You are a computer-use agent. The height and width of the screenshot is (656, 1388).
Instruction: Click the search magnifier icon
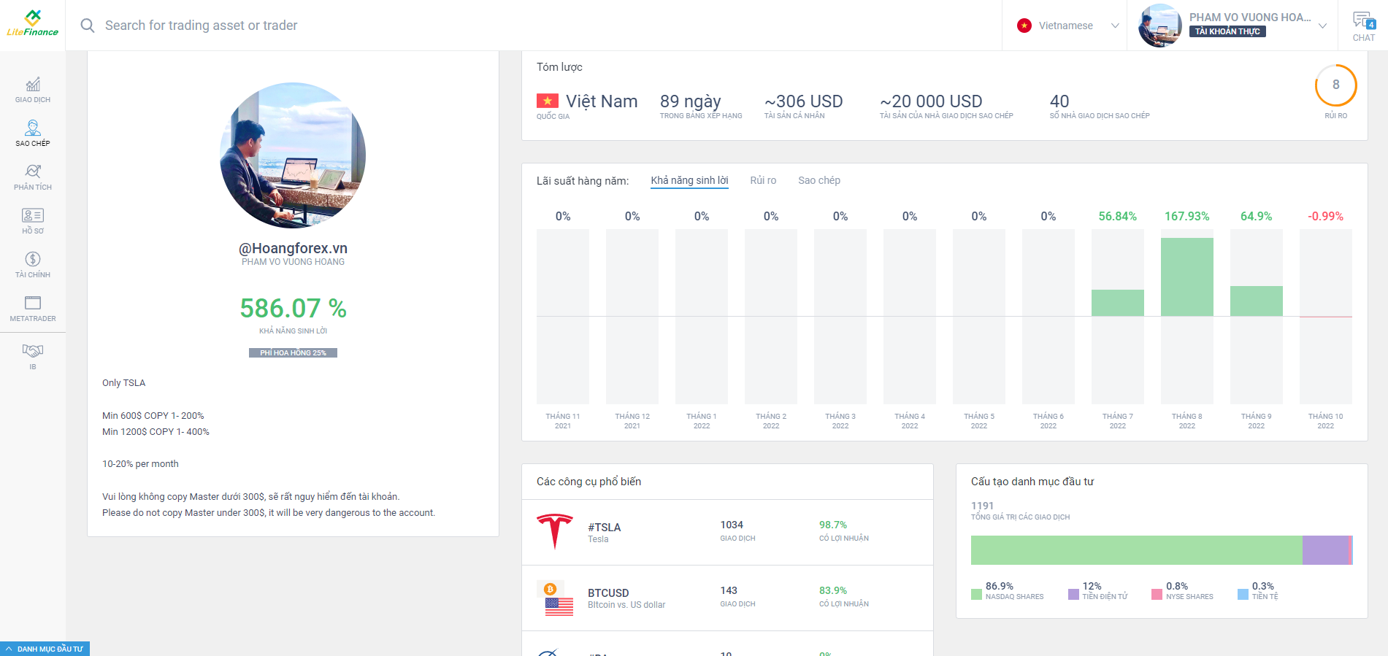88,26
